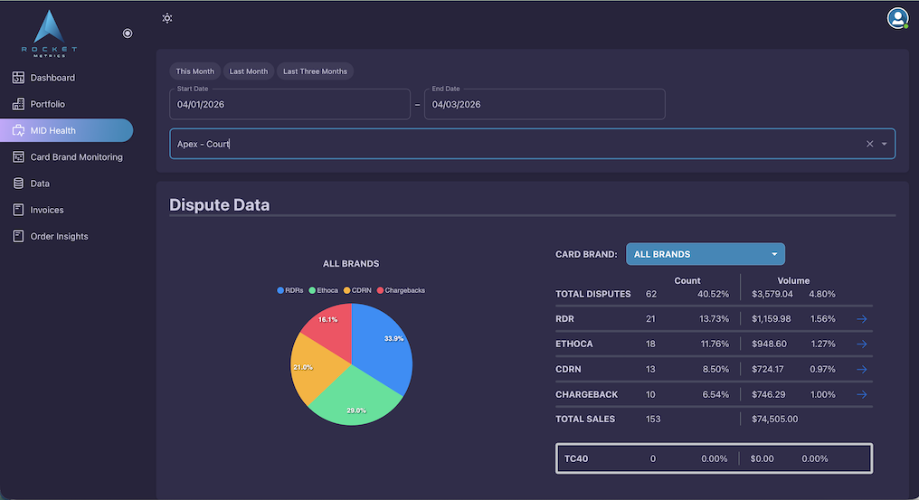Click the Invoices sidebar icon
Screen dimensions: 919x500
pyautogui.click(x=18, y=210)
